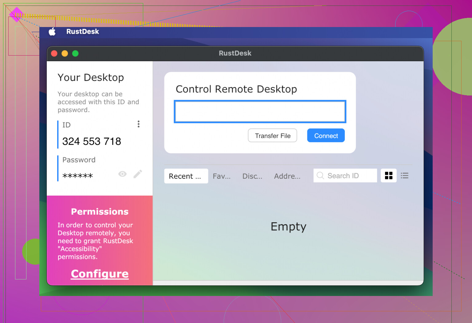
Task: Click the remote ID input field
Action: (260, 111)
